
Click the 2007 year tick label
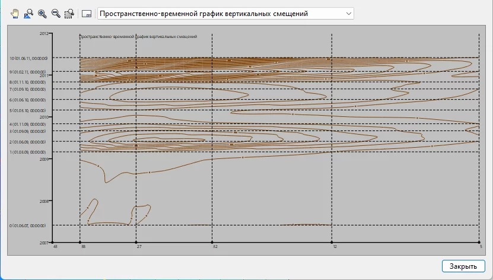[x=44, y=243]
